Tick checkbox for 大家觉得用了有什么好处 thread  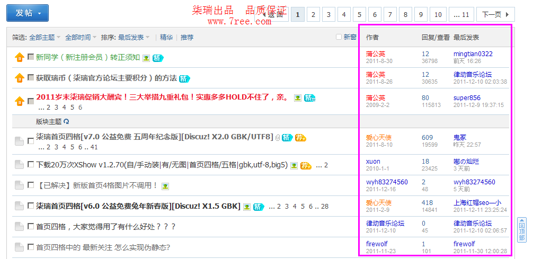click(31, 226)
